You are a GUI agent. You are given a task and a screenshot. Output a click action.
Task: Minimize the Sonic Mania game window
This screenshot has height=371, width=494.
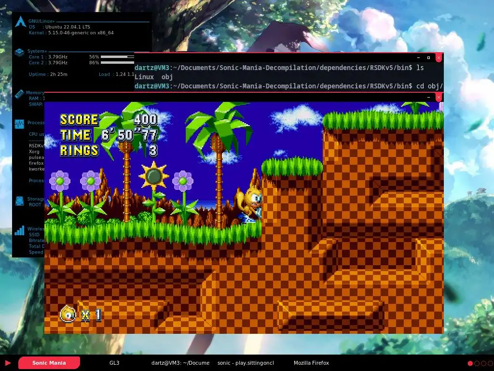click(428, 98)
